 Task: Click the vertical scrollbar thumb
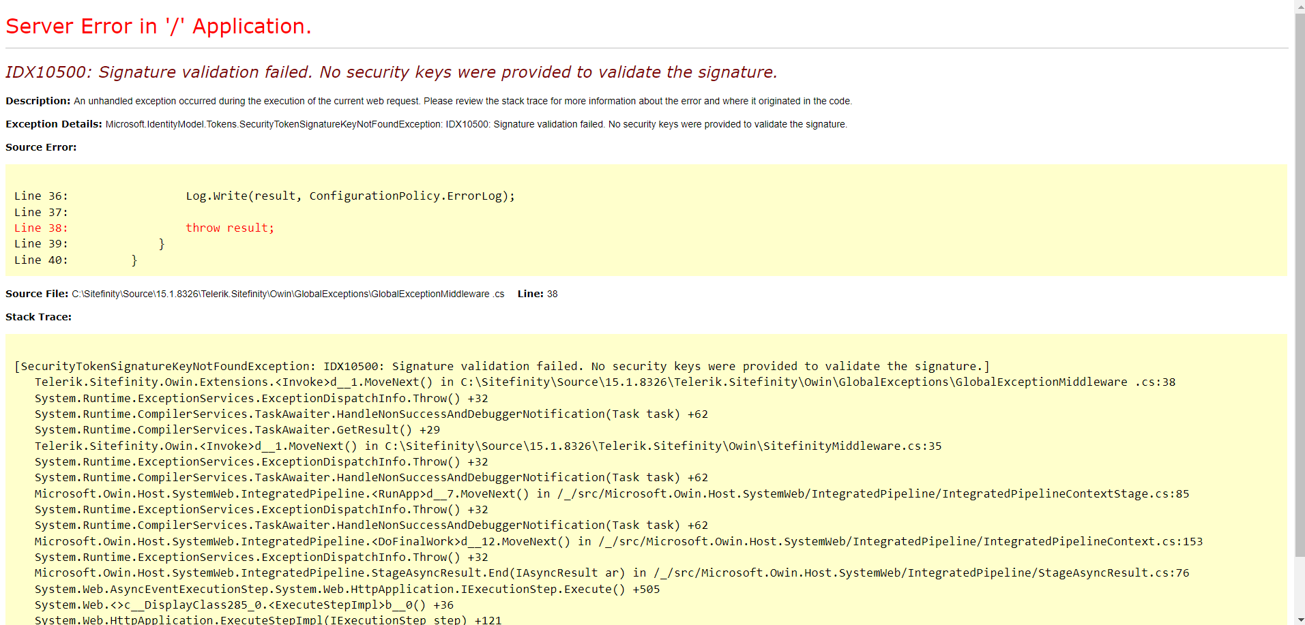pos(1300,273)
